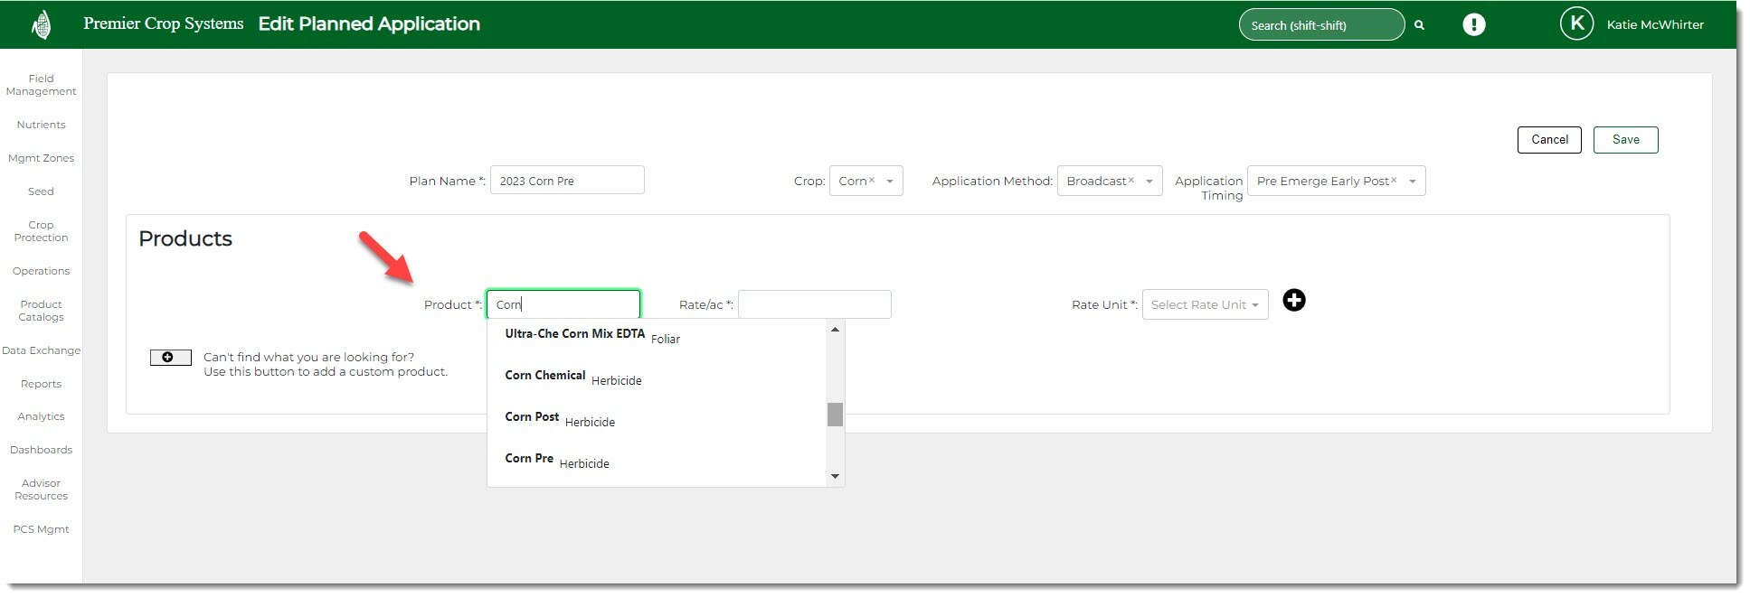Go to Crop Protection sidebar section
The image size is (1750, 597).
[41, 231]
